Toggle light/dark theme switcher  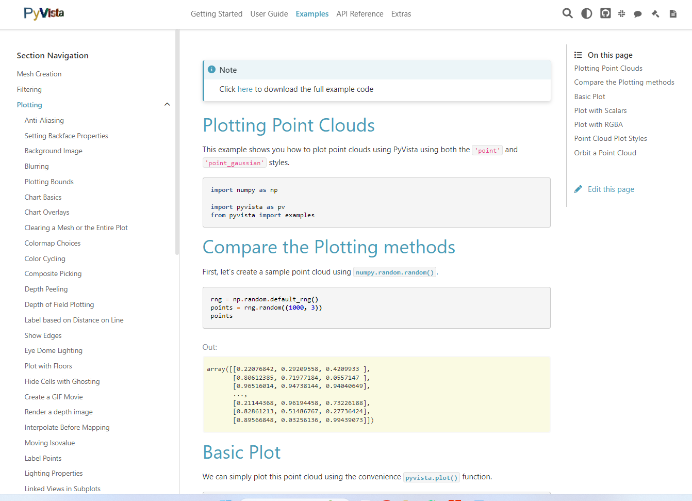click(x=586, y=13)
